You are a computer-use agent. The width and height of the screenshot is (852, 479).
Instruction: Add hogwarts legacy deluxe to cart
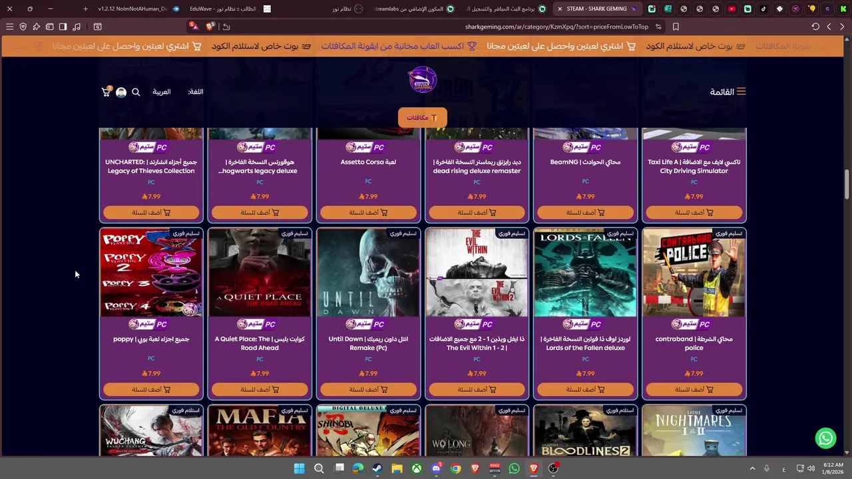tap(260, 212)
